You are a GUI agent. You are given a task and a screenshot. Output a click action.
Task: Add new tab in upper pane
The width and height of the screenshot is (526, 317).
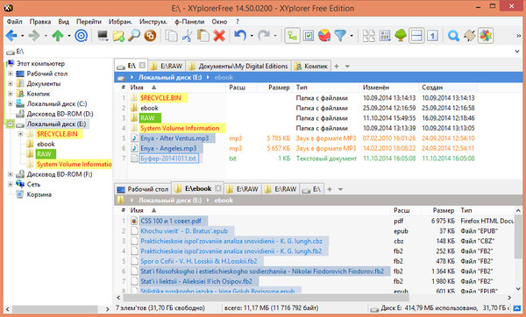(336, 66)
